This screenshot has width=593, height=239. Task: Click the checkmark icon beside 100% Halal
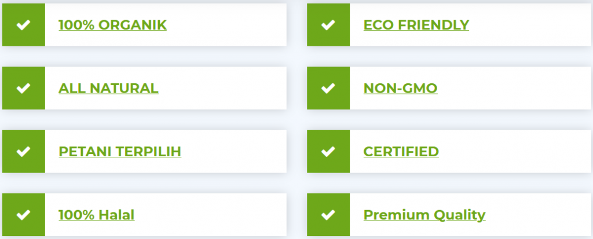[x=23, y=215]
